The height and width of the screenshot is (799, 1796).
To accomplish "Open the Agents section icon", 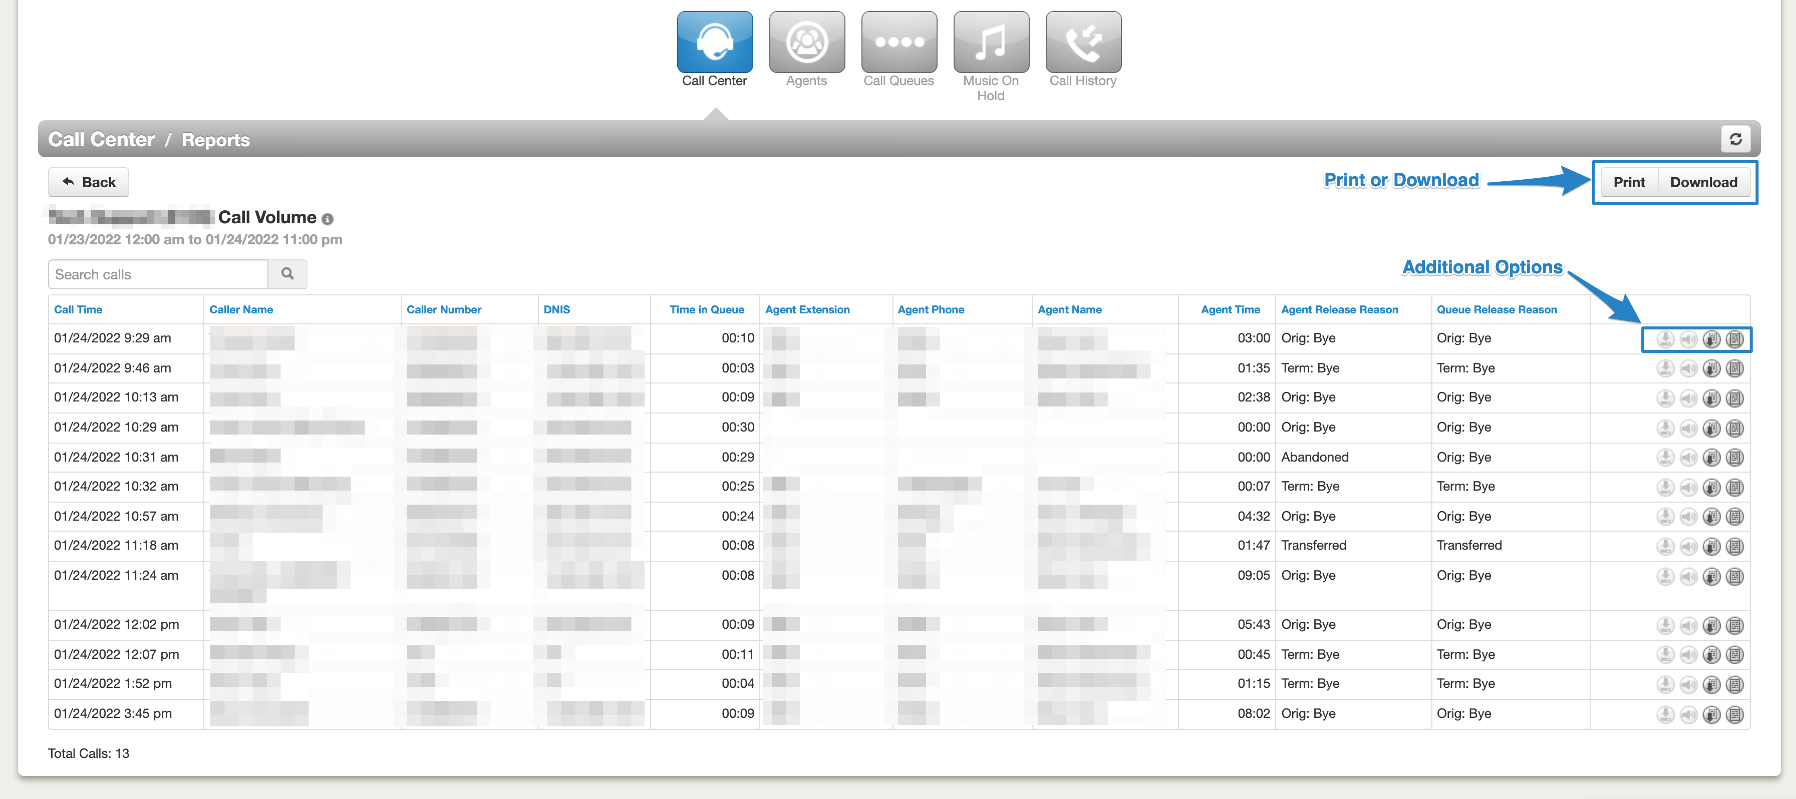I will [807, 42].
